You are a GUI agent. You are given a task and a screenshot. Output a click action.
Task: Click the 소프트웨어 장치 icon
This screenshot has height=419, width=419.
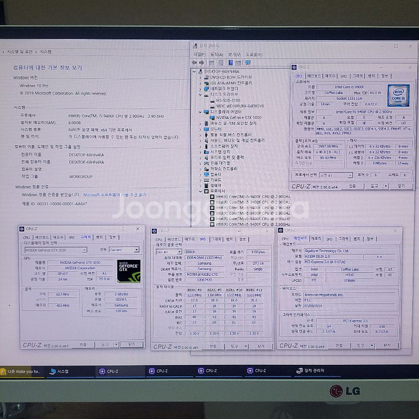tap(206, 146)
